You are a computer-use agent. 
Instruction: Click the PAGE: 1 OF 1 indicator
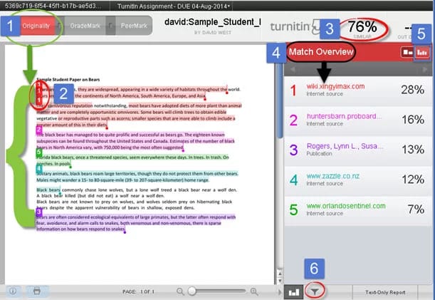pos(138,291)
